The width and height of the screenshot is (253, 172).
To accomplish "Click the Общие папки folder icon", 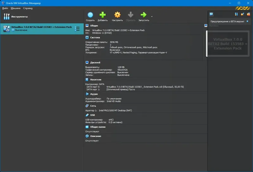I will click(x=87, y=127).
